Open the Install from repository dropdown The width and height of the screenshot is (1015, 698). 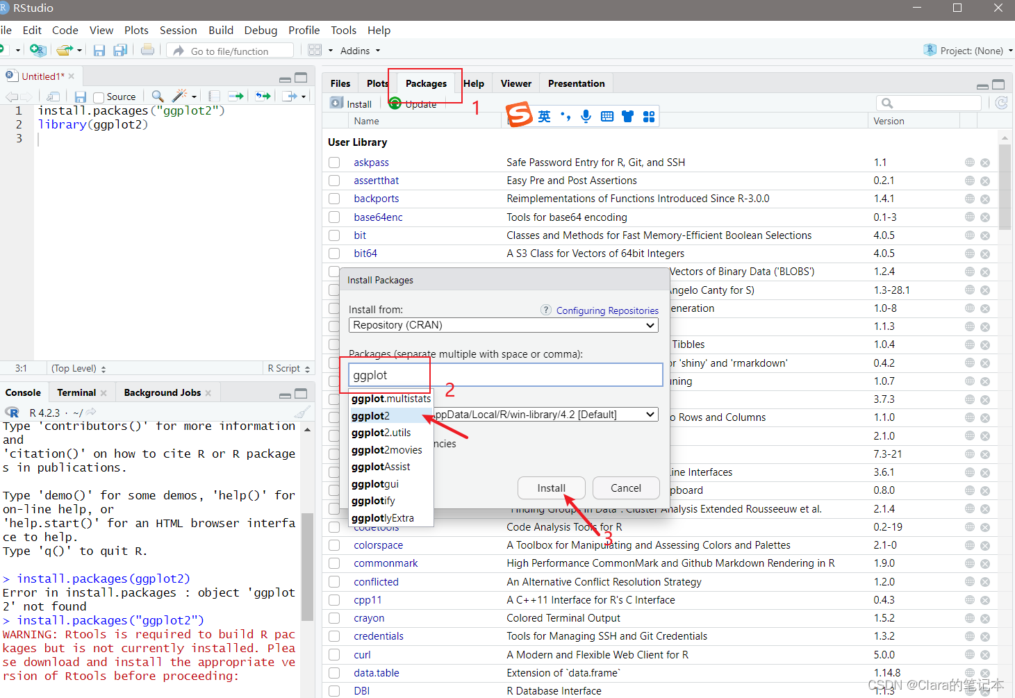[x=503, y=325]
